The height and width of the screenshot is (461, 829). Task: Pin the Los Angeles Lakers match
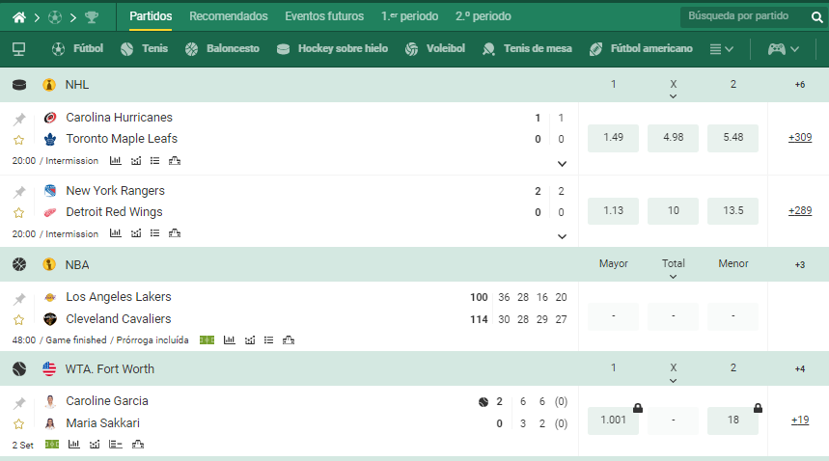coord(19,299)
